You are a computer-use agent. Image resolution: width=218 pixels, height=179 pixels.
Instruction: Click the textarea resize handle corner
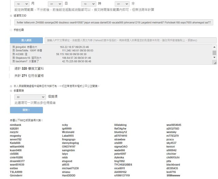coord(215,63)
